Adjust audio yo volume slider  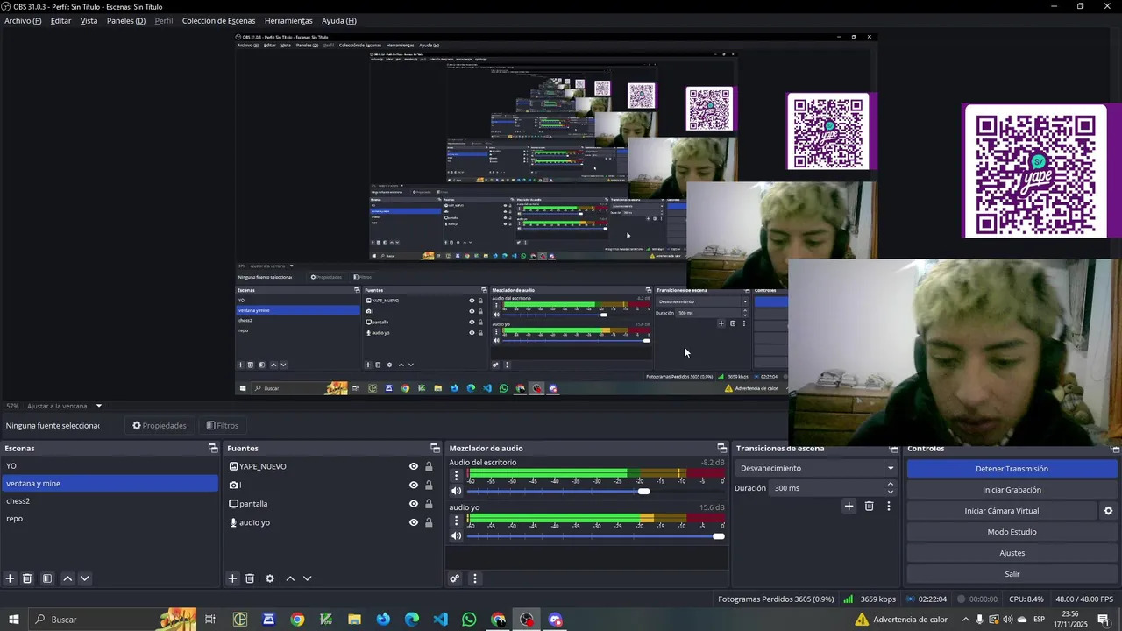coord(719,535)
